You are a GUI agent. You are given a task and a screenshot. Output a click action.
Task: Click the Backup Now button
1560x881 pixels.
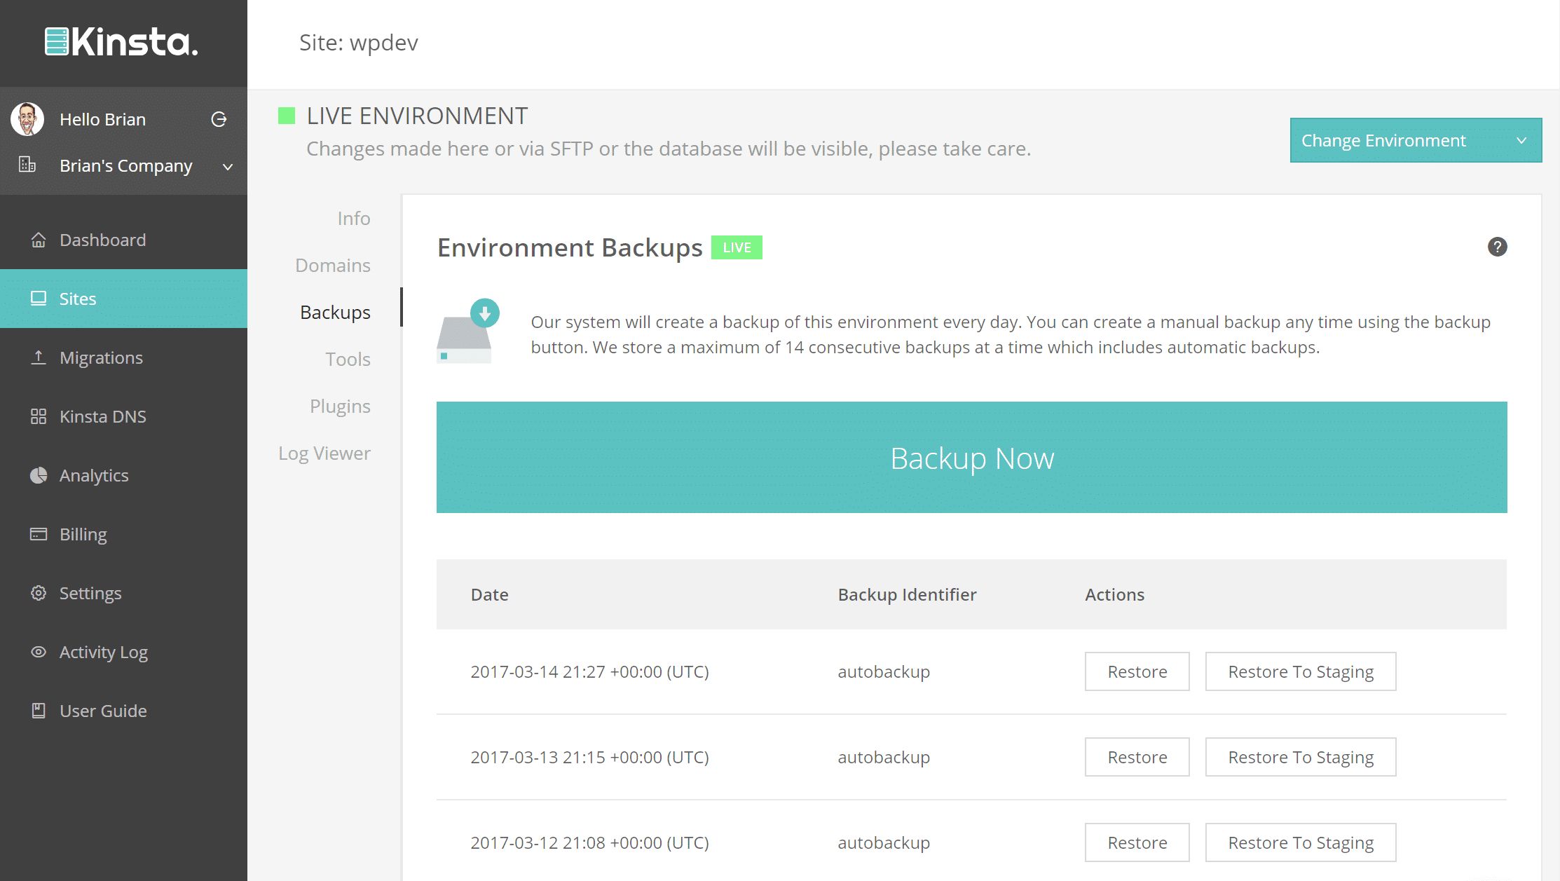[971, 457]
